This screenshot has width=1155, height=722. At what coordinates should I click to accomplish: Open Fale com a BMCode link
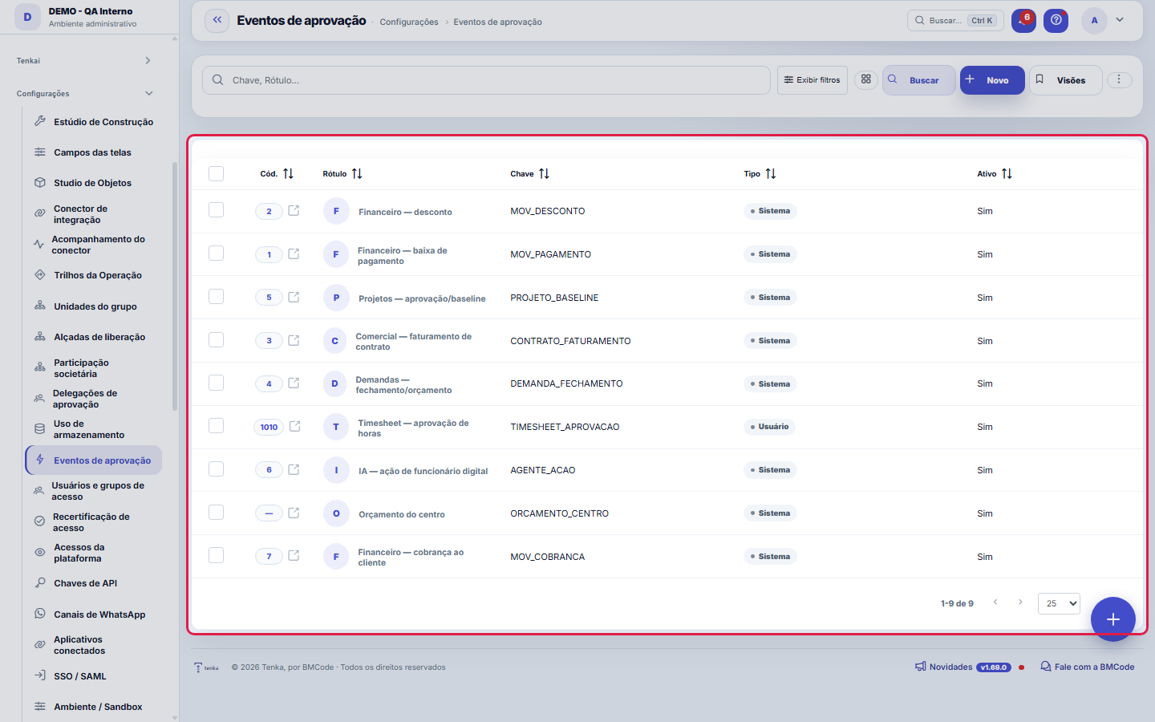point(1088,667)
